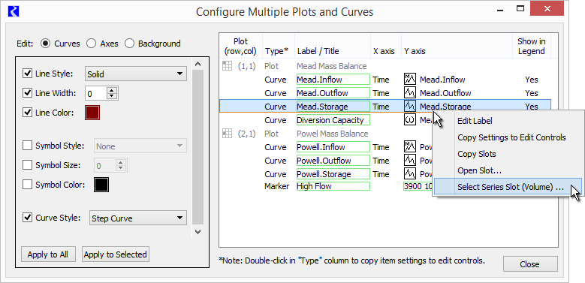Click the slot icon in the Mead.Storage row

coord(409,107)
